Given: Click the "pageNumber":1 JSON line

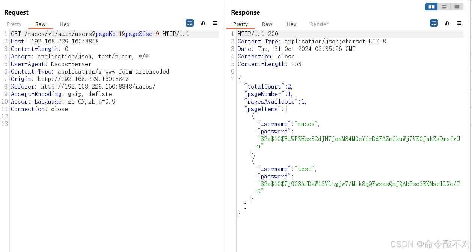Looking at the screenshot, I should [x=268, y=94].
